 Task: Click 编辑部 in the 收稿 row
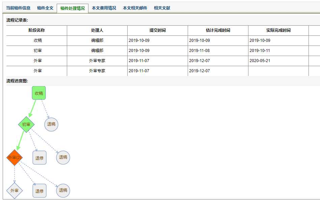click(x=97, y=40)
